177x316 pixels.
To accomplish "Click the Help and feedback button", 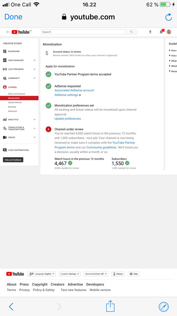I will coord(13,160).
